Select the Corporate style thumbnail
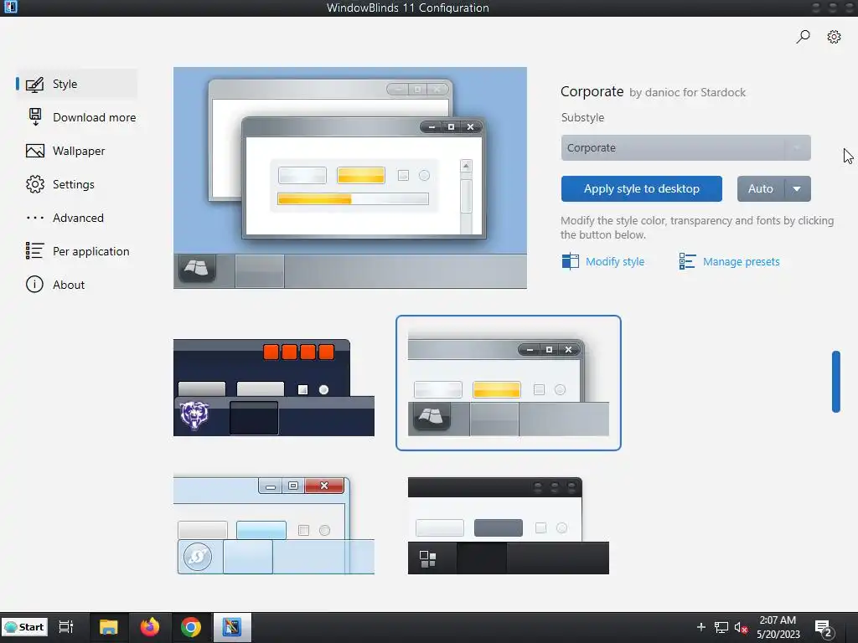The image size is (858, 643). click(x=509, y=383)
